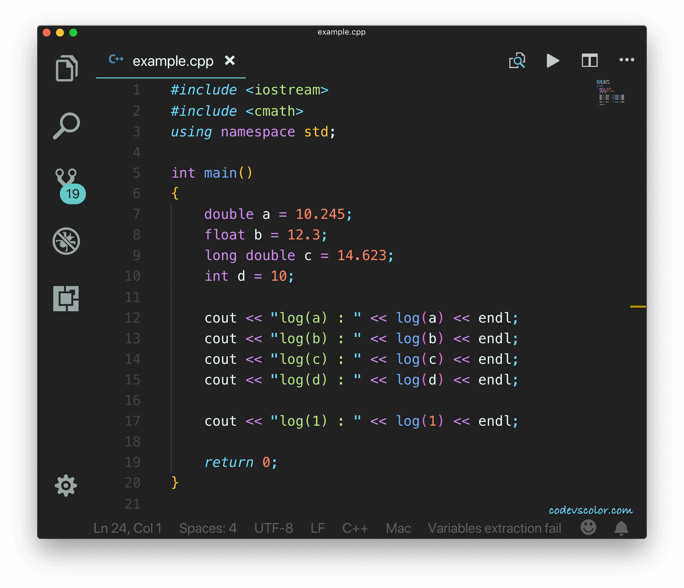
Task: Open the Explorer view
Action: (x=66, y=68)
